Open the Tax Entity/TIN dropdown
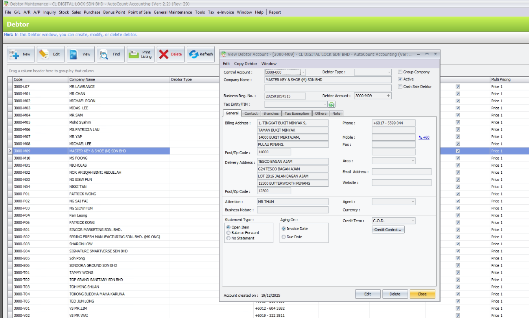The width and height of the screenshot is (529, 318). [x=325, y=104]
